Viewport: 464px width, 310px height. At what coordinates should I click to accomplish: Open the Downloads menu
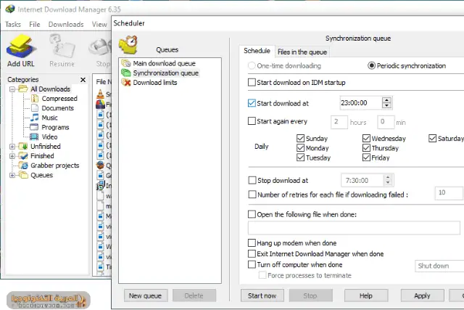point(66,24)
